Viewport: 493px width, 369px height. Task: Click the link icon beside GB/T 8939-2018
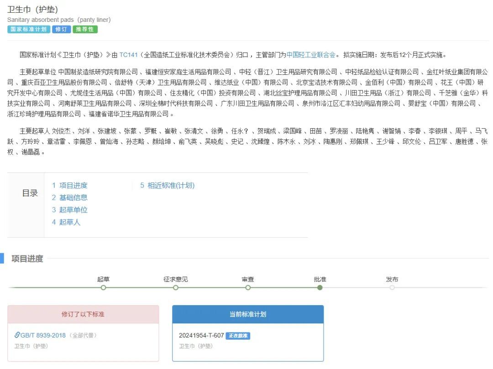[17, 335]
